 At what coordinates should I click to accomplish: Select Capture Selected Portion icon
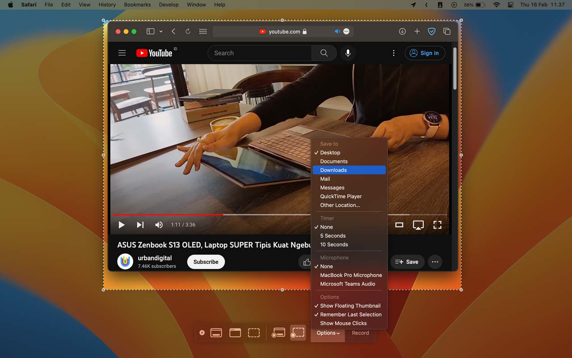tap(254, 333)
